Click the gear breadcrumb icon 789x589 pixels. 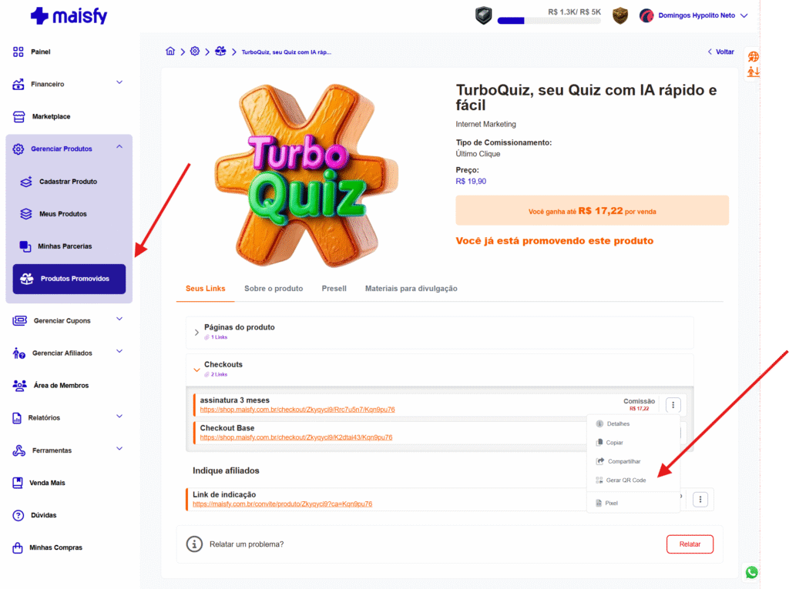coord(195,52)
